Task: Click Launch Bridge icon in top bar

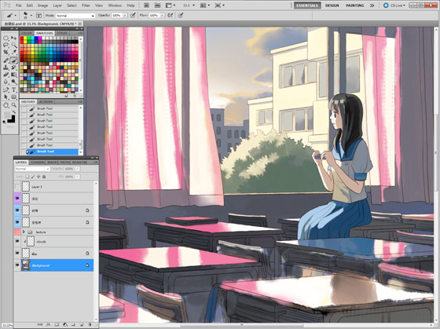Action: 146,5
